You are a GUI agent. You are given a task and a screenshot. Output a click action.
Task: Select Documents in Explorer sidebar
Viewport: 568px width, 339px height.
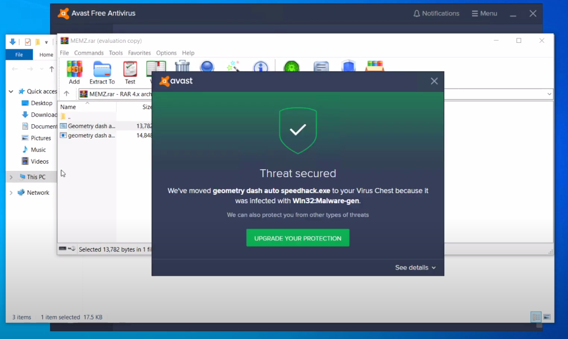click(39, 126)
